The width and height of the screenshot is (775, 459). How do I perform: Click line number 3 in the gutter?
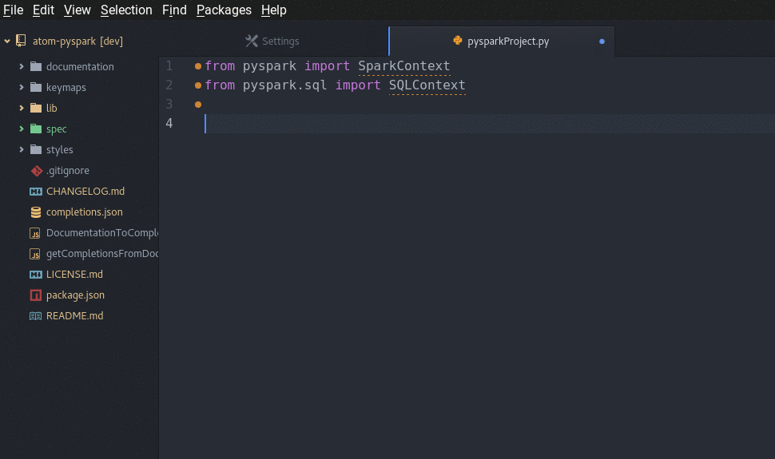169,104
